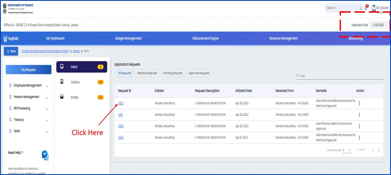391x175 pixels.
Task: Open the notifications bell icon
Action: 366,8
